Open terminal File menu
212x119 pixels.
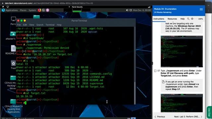click(19, 25)
